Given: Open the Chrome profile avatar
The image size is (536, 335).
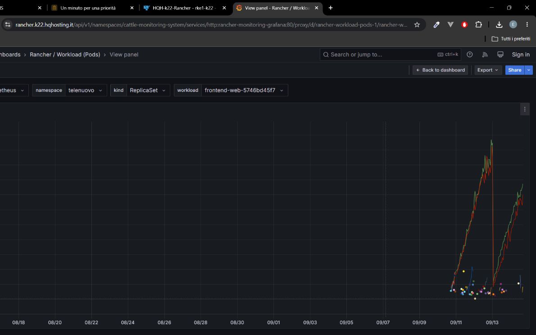Looking at the screenshot, I should pyautogui.click(x=513, y=25).
